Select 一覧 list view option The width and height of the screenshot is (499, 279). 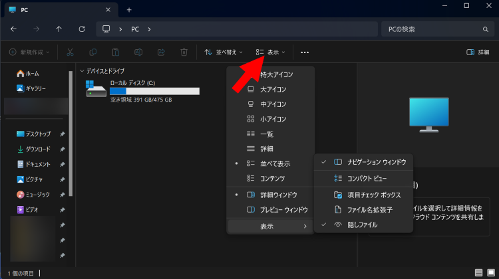(x=271, y=134)
